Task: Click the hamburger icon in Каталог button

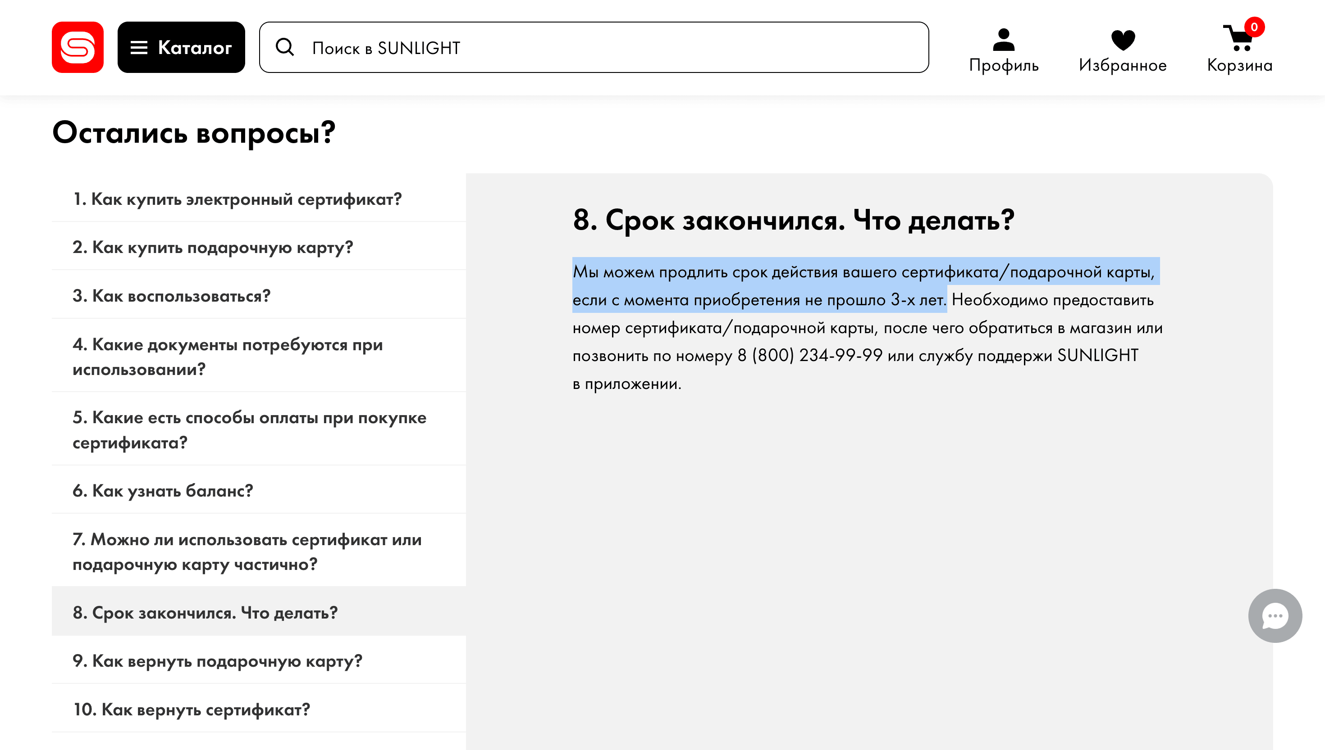Action: pyautogui.click(x=139, y=48)
